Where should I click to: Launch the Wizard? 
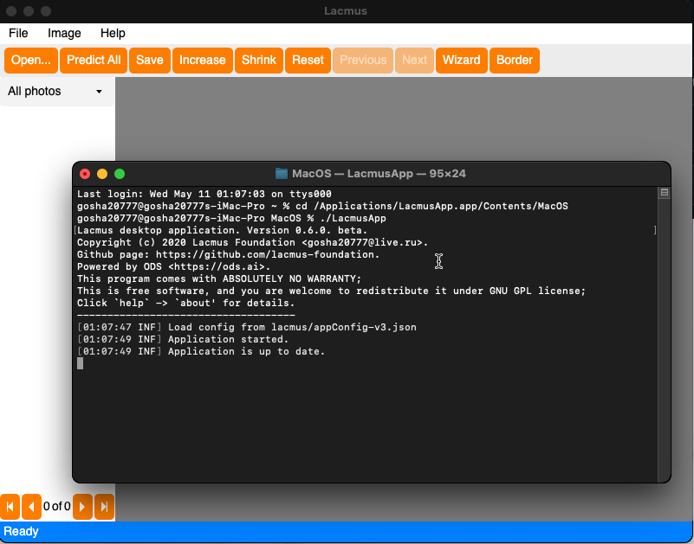(462, 60)
